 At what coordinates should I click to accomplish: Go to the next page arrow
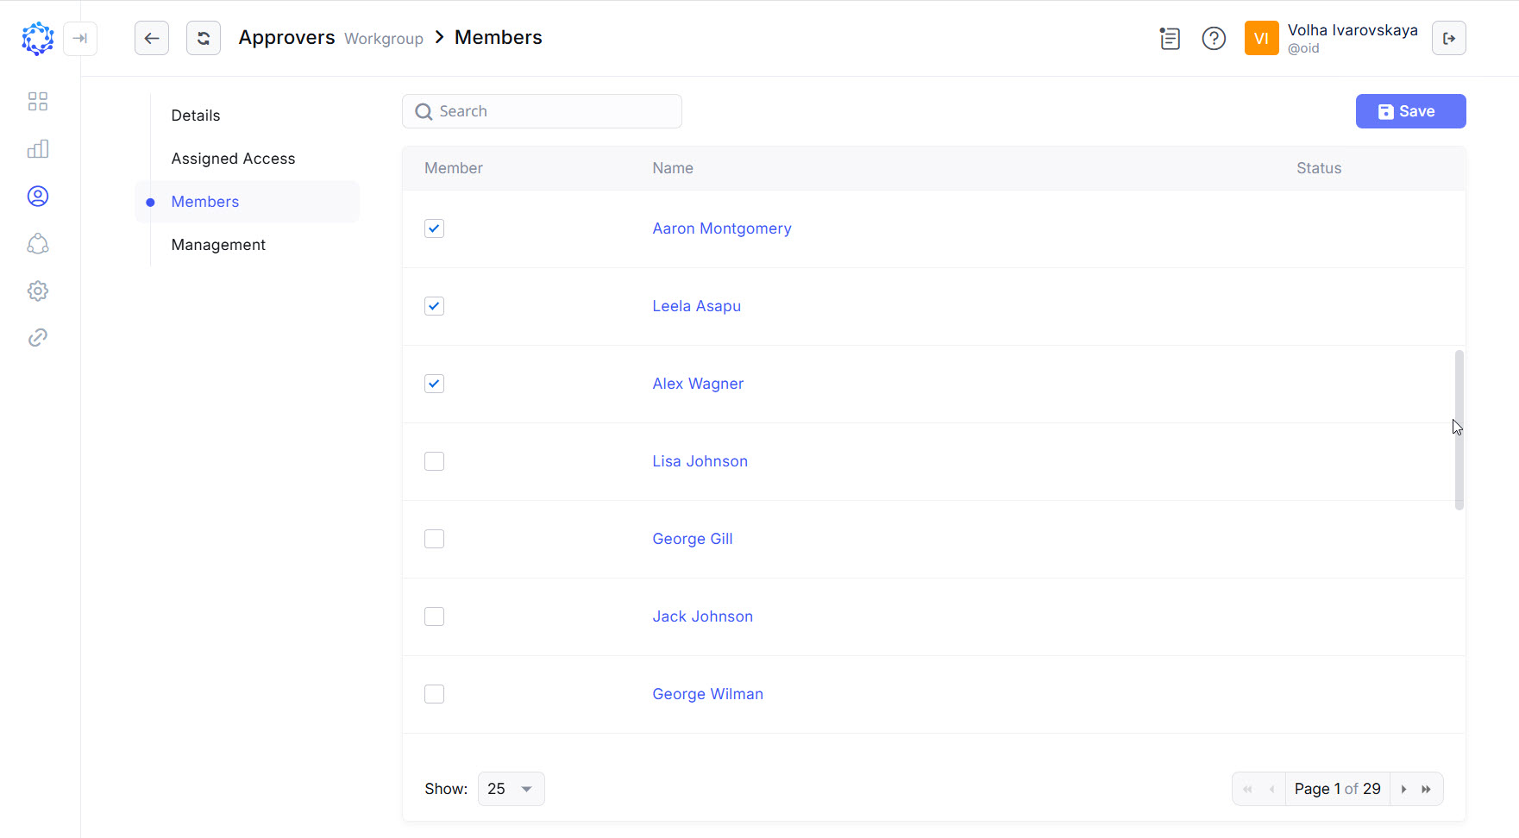point(1403,789)
